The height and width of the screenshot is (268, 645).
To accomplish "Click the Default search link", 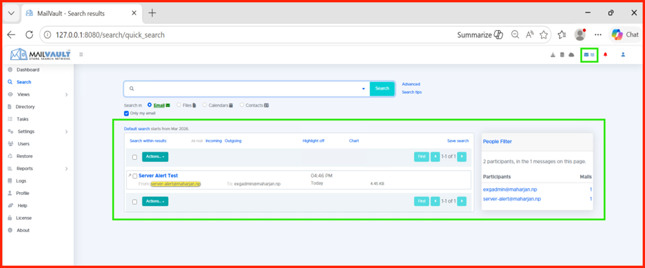I will [x=137, y=129].
